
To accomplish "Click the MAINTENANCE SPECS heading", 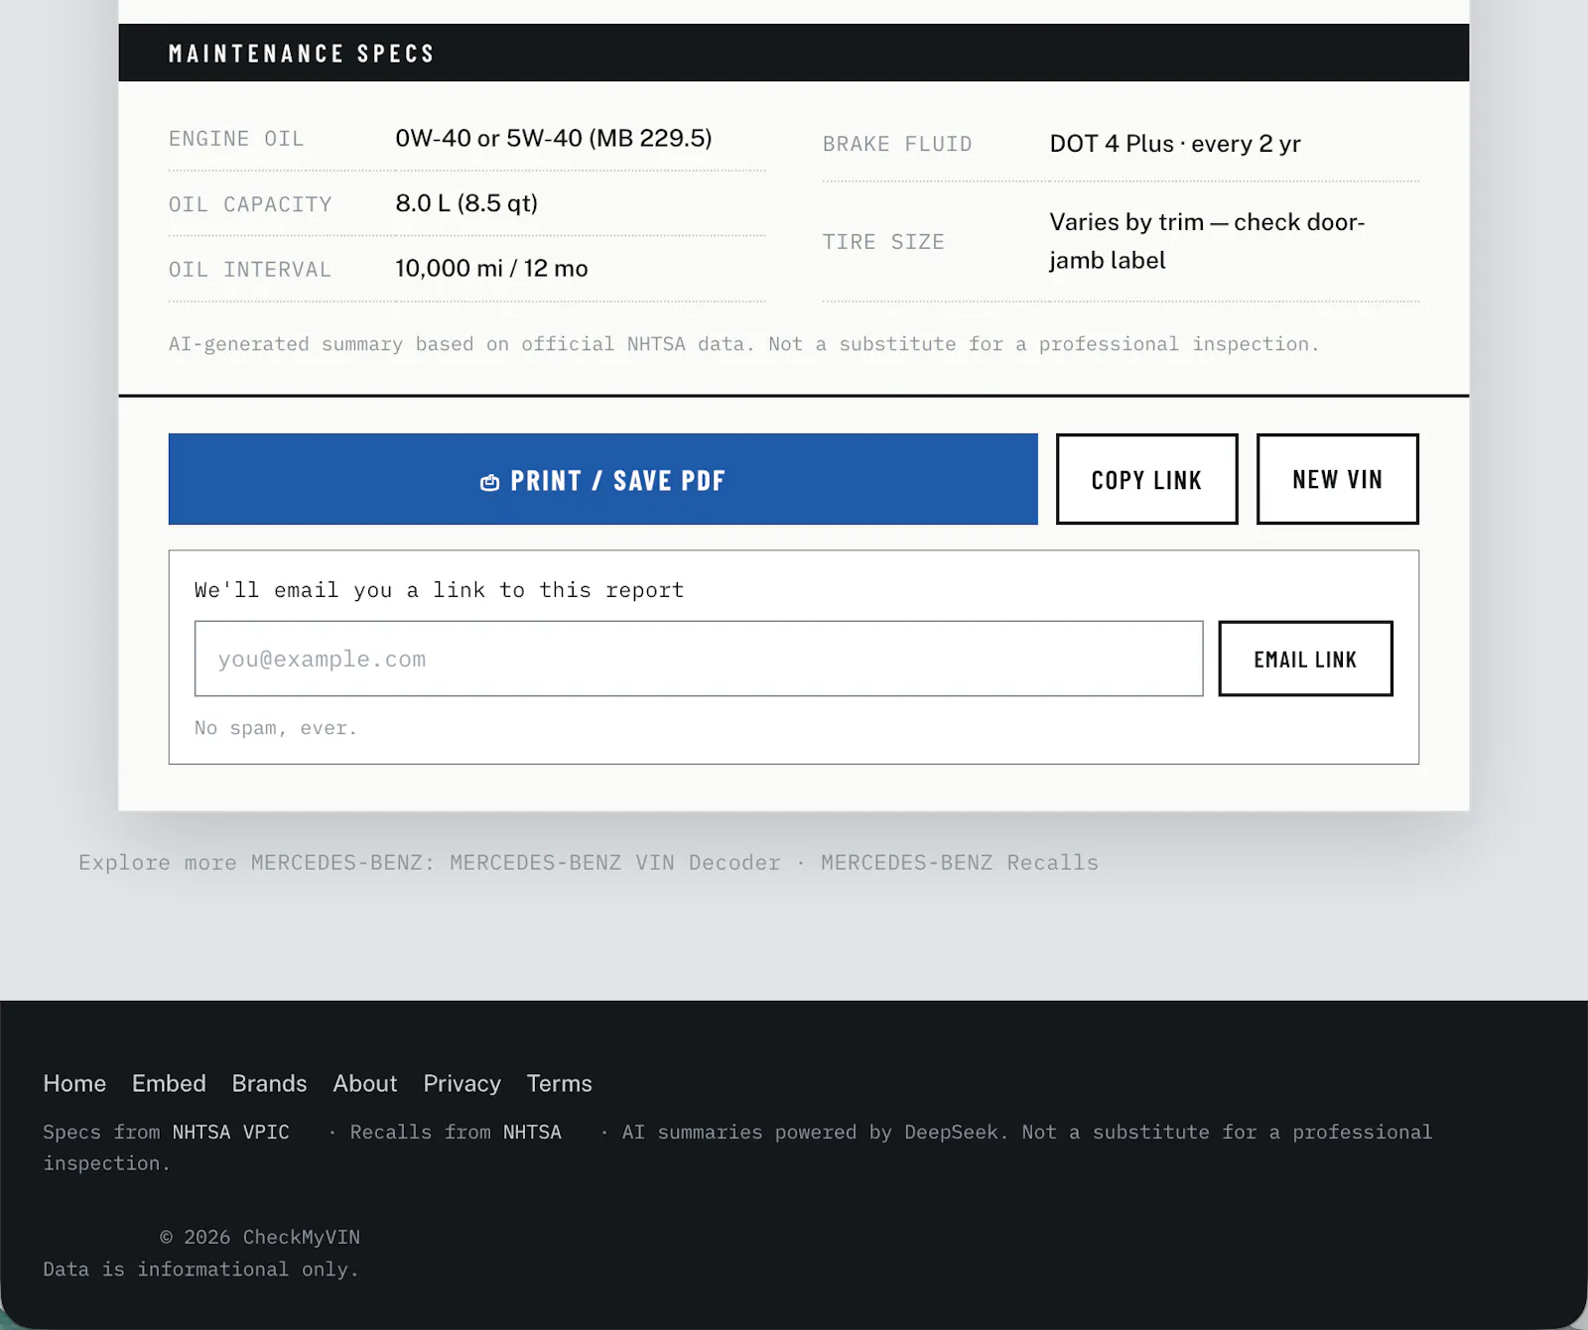I will pos(302,54).
